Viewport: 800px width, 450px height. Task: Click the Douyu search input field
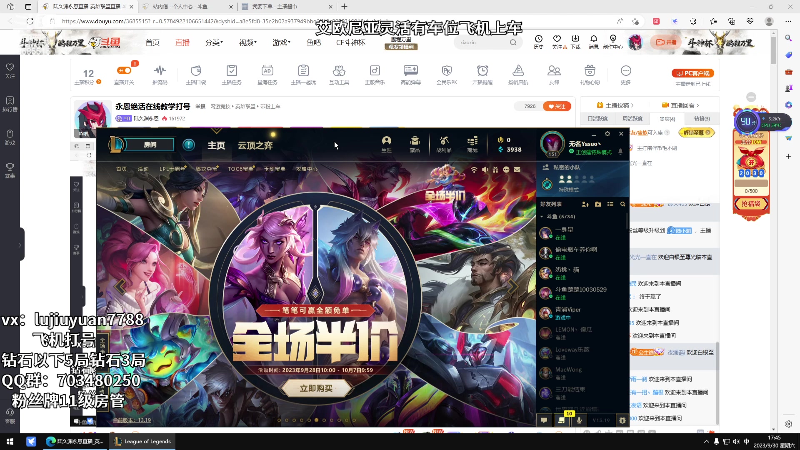482,42
